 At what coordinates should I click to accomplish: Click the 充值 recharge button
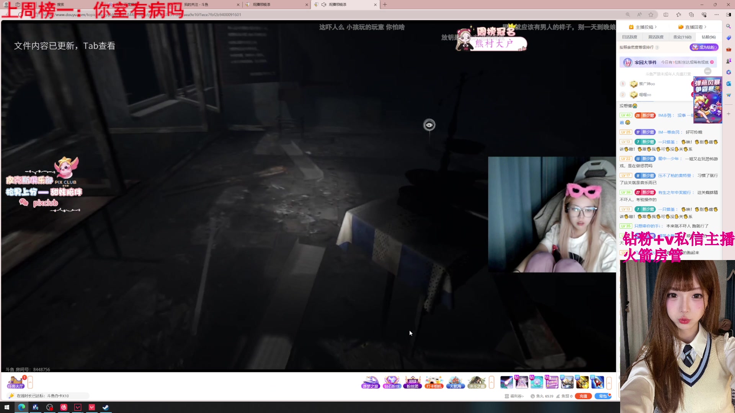pyautogui.click(x=583, y=396)
